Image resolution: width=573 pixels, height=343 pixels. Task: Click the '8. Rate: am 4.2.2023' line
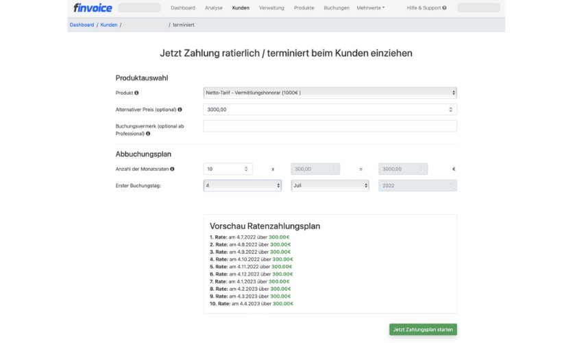pos(250,289)
